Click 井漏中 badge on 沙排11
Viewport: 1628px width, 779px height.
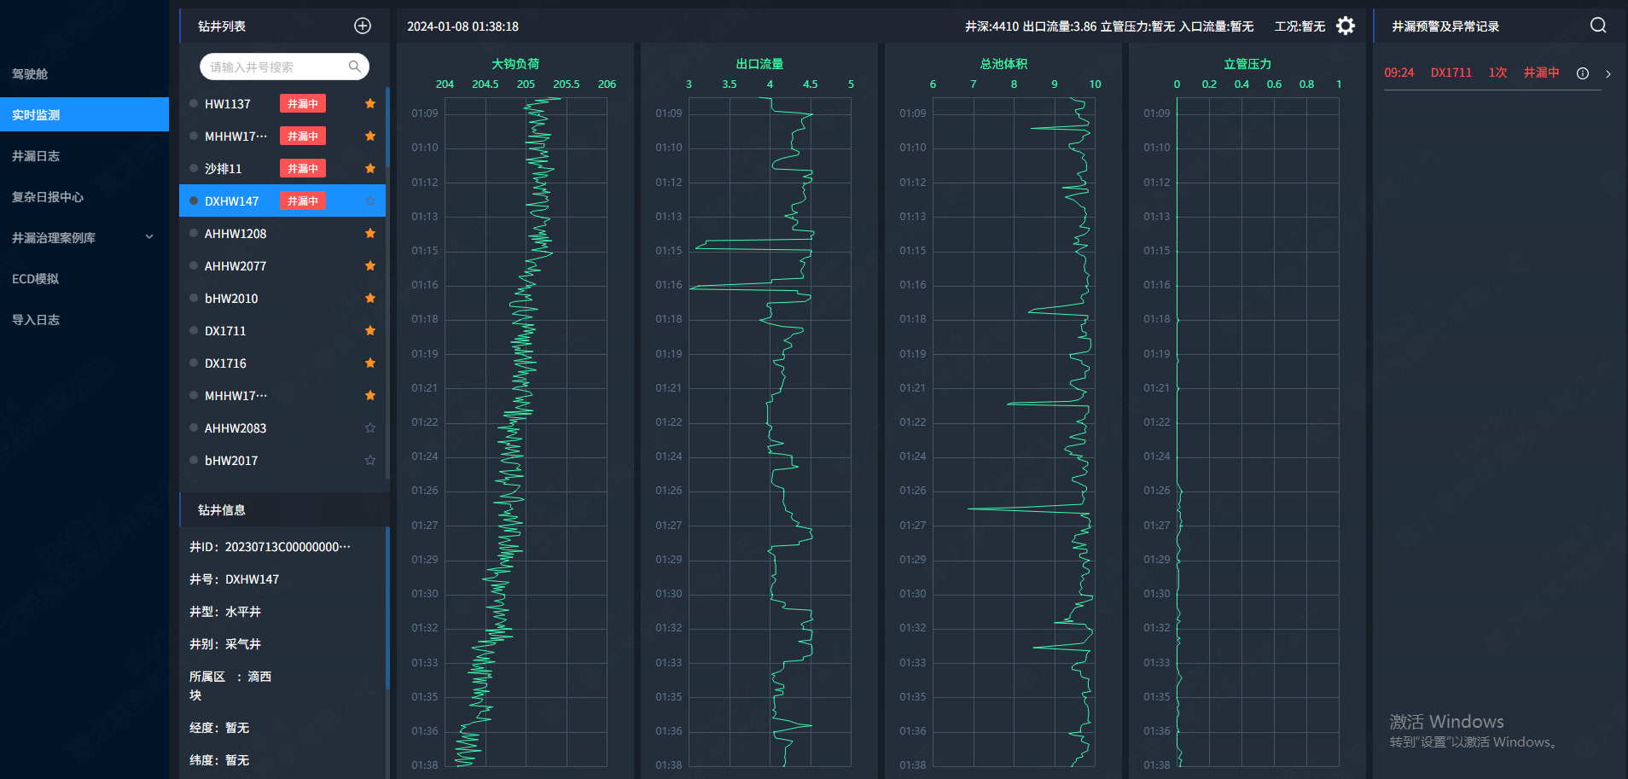pyautogui.click(x=303, y=168)
